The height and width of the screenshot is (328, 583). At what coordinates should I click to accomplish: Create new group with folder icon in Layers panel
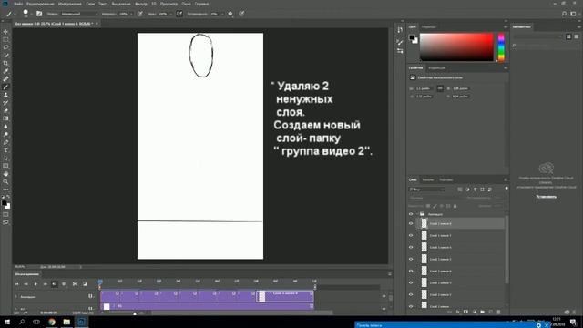tap(482, 312)
